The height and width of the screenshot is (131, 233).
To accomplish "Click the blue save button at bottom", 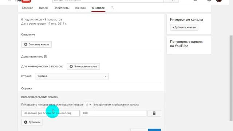I will [154, 130].
